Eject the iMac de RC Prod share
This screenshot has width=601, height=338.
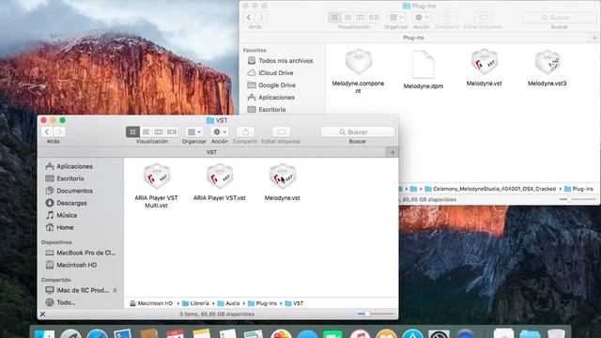pos(115,290)
